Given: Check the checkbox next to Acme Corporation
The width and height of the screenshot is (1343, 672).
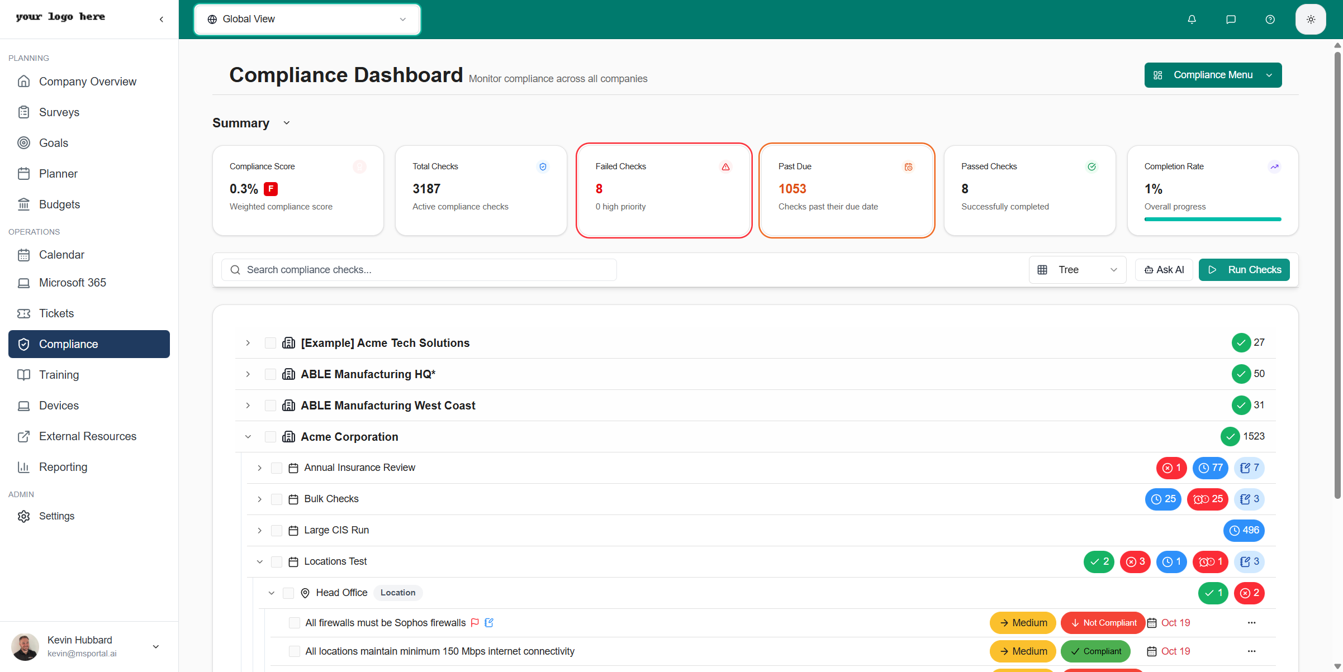Looking at the screenshot, I should click(271, 436).
